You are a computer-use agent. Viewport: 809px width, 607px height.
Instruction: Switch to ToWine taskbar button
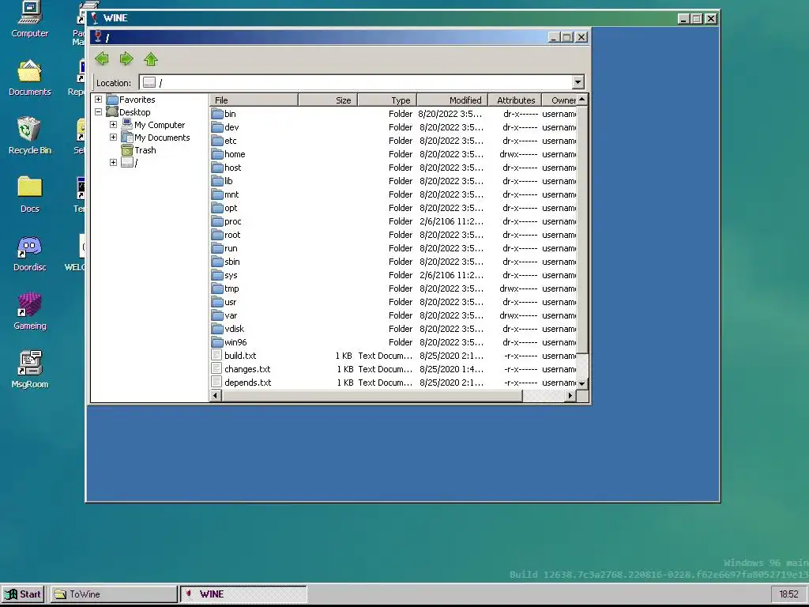click(x=114, y=594)
